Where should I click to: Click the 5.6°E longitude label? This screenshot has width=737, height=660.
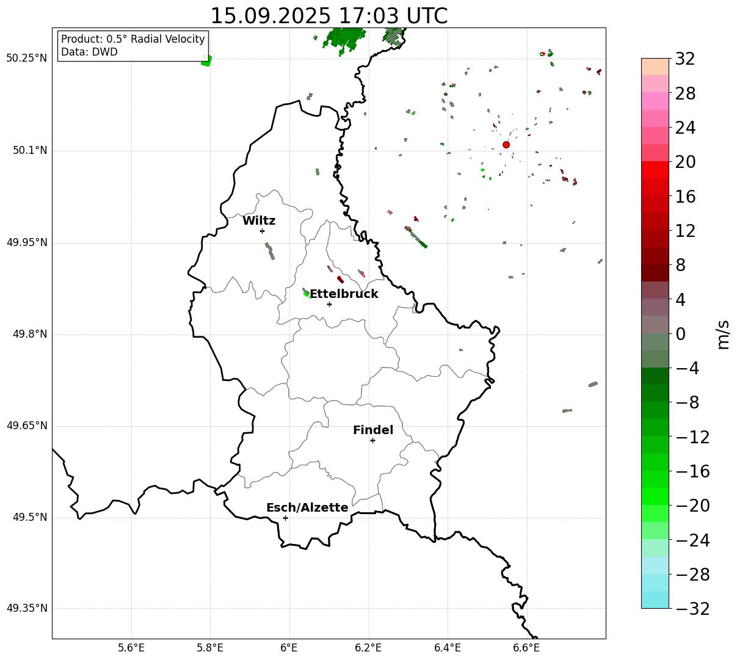pyautogui.click(x=131, y=648)
